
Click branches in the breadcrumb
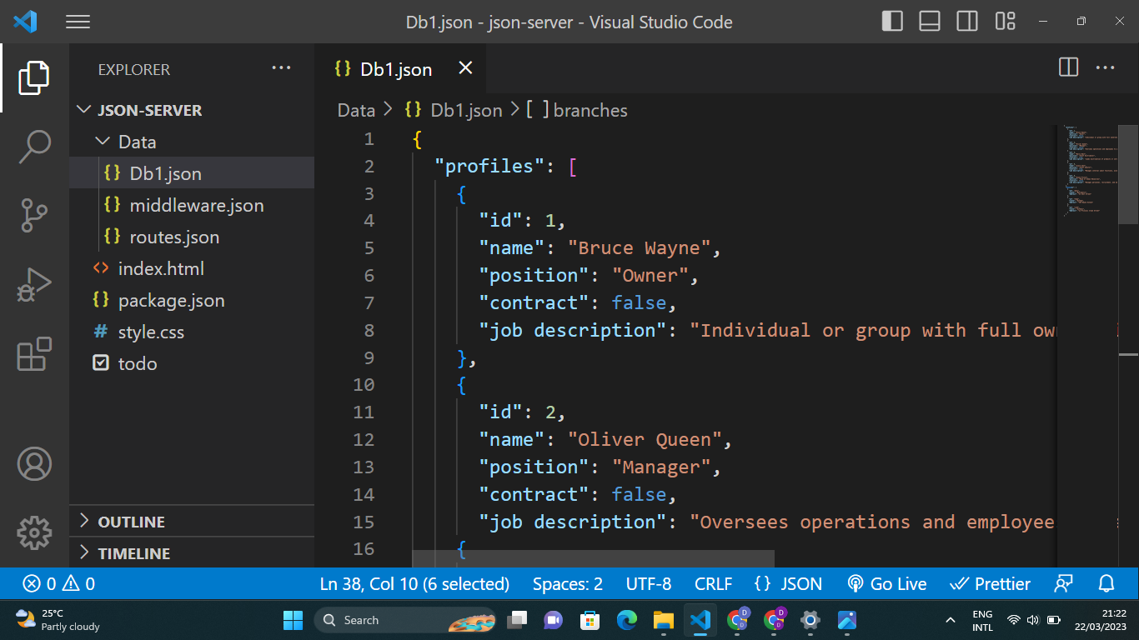[590, 110]
